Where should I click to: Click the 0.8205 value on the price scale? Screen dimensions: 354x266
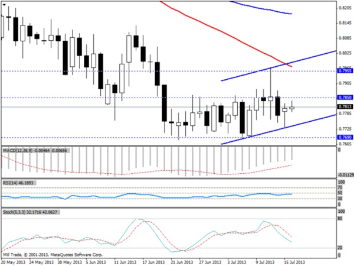(345, 8)
